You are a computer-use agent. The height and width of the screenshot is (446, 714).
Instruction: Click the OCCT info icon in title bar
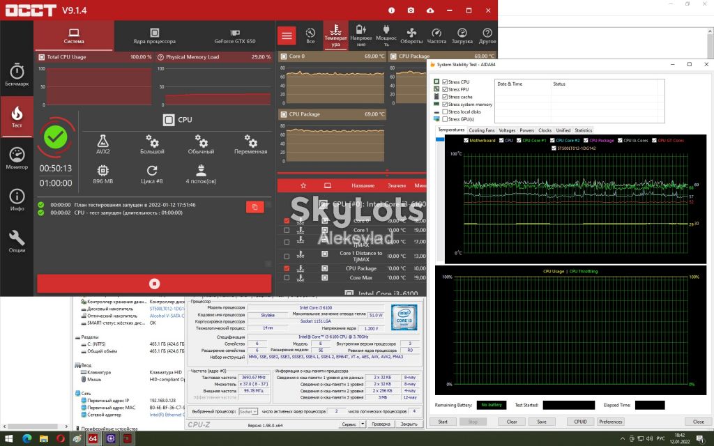[x=391, y=10]
